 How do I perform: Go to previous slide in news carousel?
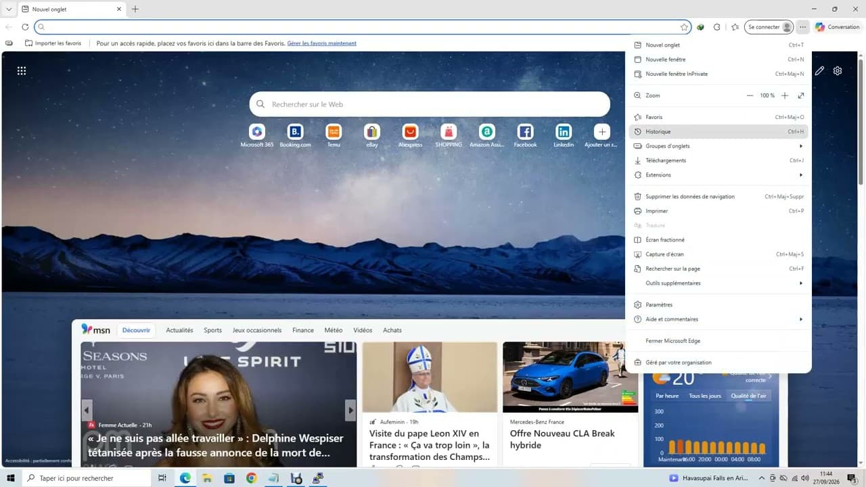(87, 410)
